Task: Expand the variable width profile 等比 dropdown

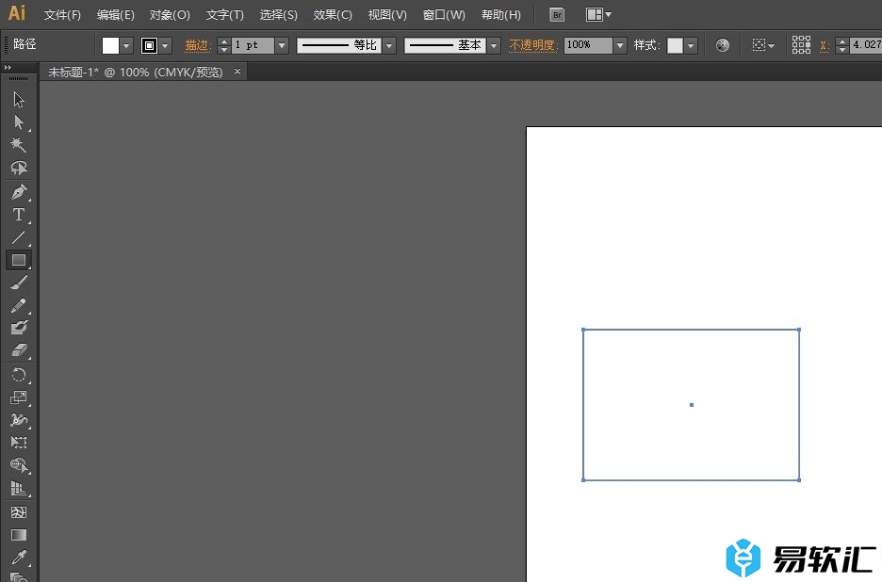Action: (389, 45)
